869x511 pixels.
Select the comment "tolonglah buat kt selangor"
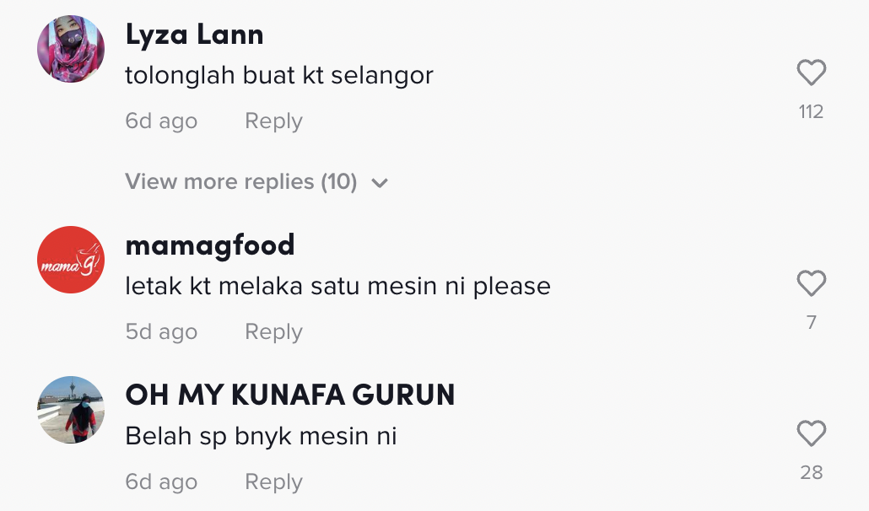click(x=278, y=76)
